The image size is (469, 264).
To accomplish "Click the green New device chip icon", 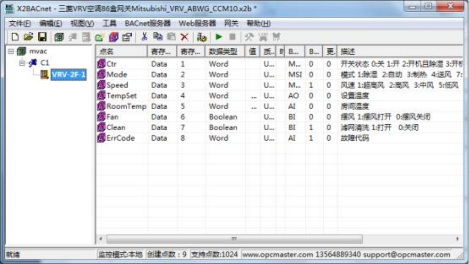I will tap(59, 37).
